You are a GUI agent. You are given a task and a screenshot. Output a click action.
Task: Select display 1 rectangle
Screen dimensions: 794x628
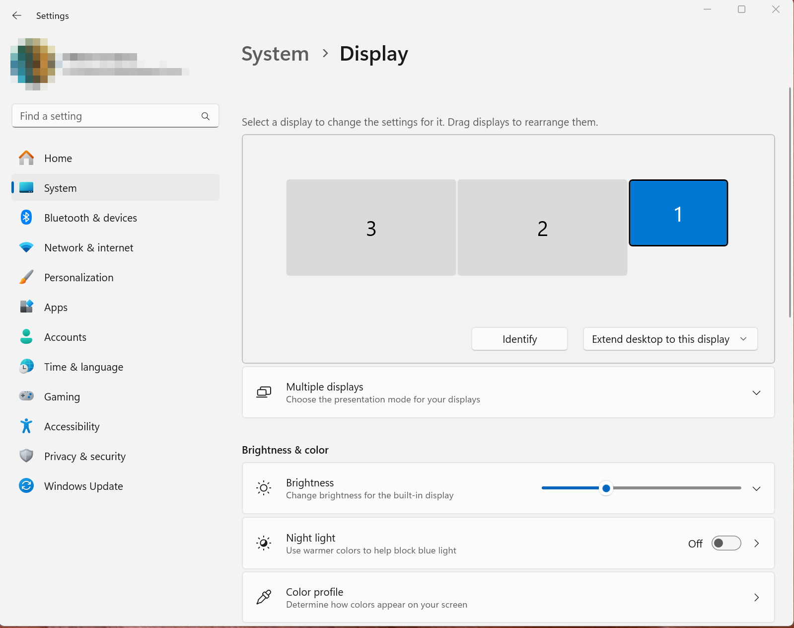coord(678,213)
